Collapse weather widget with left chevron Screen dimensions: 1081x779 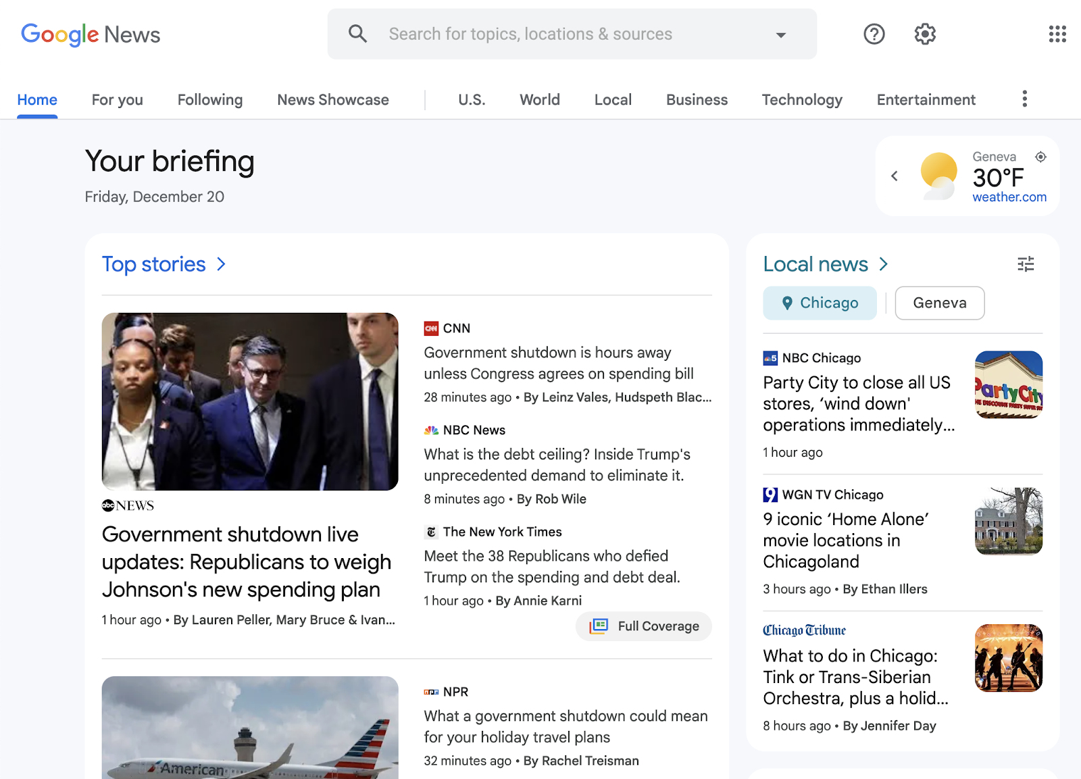[895, 176]
